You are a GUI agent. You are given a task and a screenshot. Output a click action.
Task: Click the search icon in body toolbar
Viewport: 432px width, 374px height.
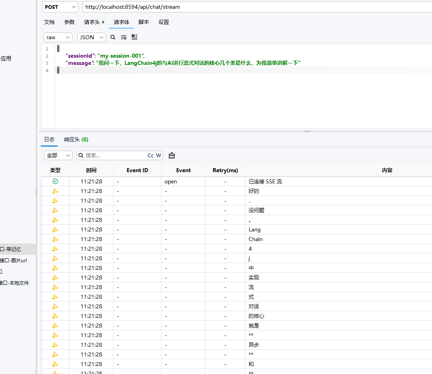[x=113, y=37]
